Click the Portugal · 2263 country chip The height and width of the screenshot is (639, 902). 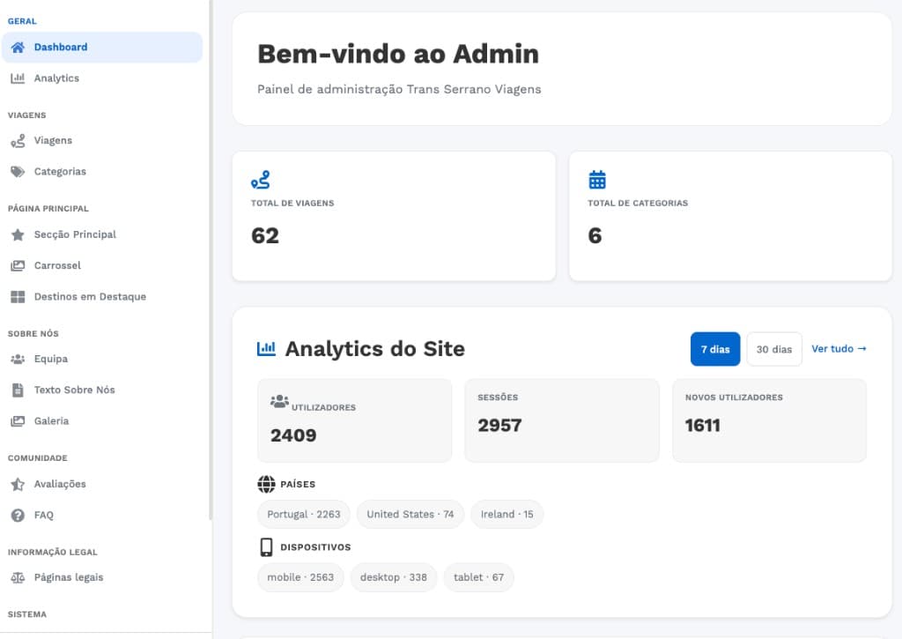pos(304,514)
